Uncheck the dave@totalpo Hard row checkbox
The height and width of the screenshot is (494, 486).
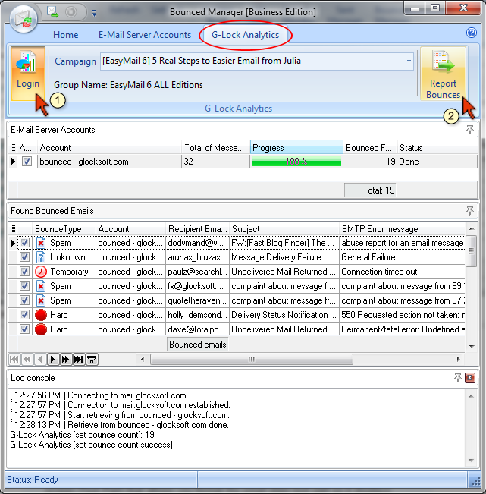24,329
